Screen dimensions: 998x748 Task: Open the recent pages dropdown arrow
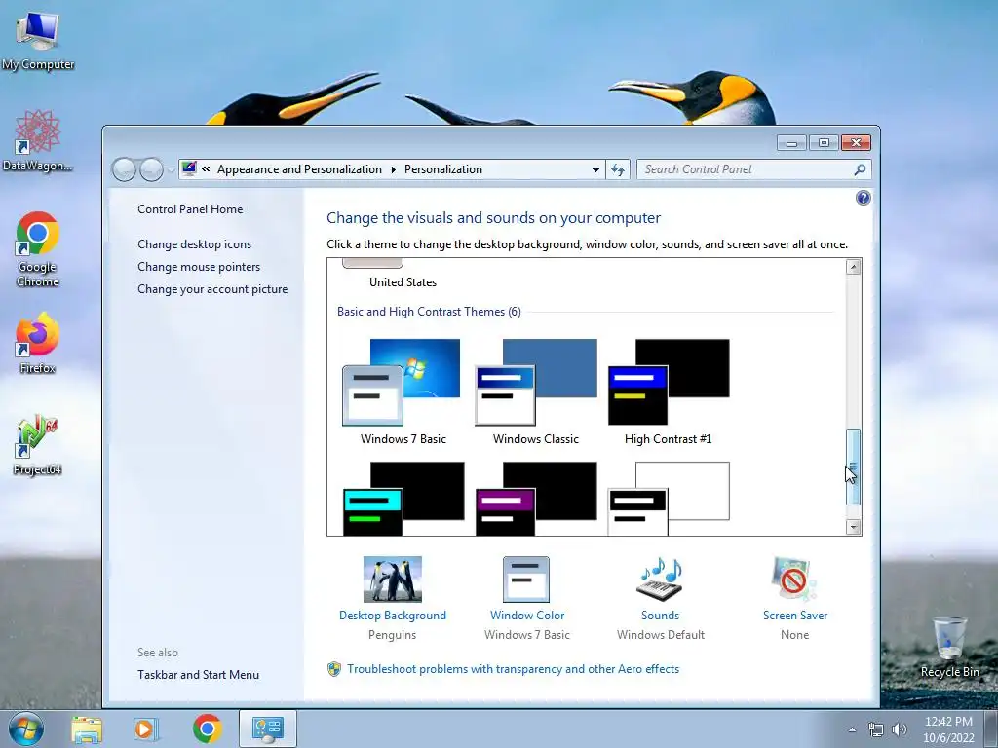pyautogui.click(x=171, y=169)
